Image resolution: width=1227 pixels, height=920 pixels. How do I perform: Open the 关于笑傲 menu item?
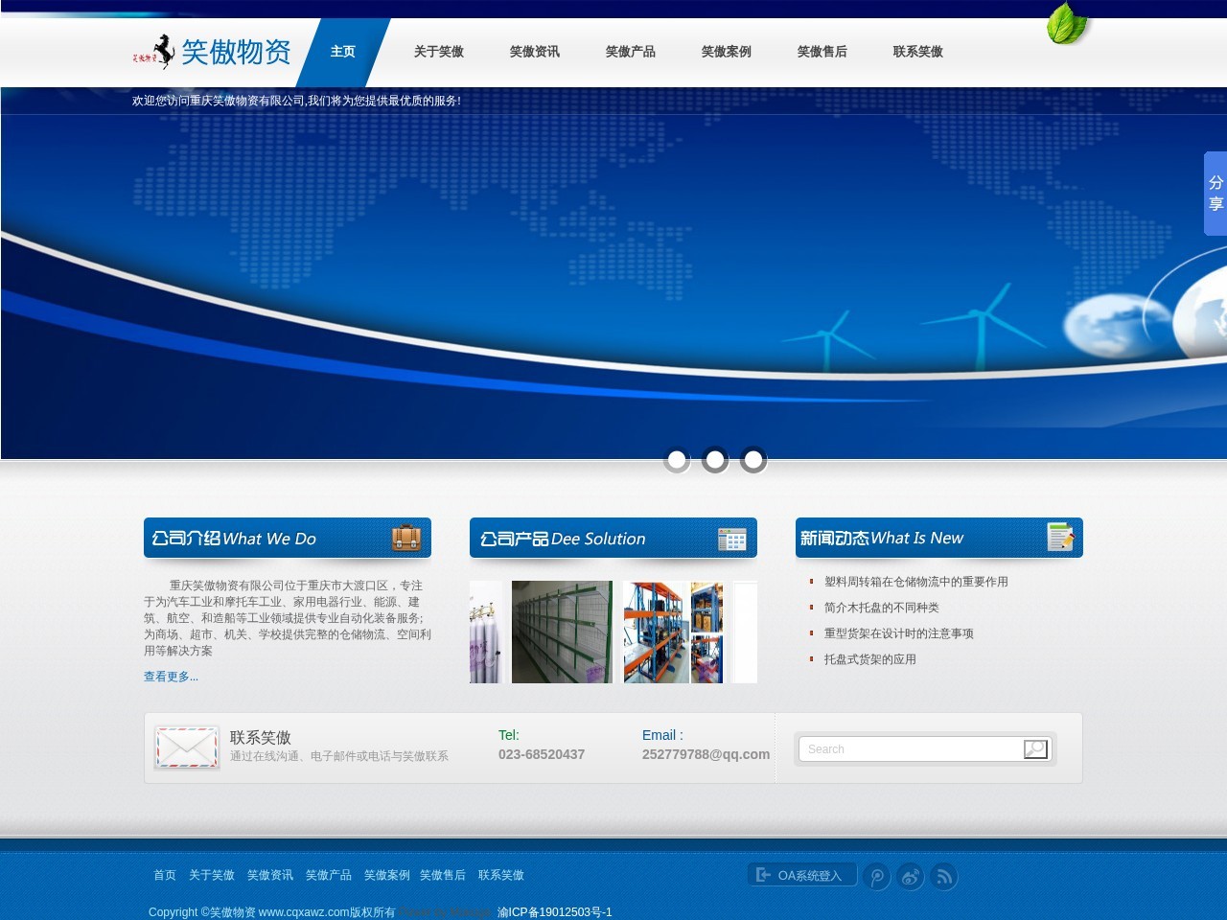[439, 52]
